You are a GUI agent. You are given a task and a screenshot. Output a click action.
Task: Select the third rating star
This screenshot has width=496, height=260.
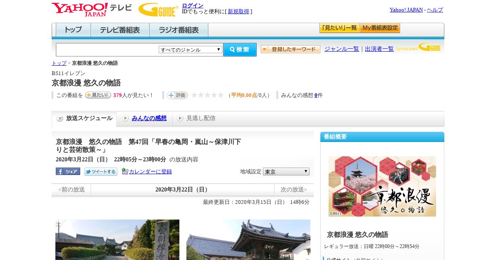[x=207, y=95]
